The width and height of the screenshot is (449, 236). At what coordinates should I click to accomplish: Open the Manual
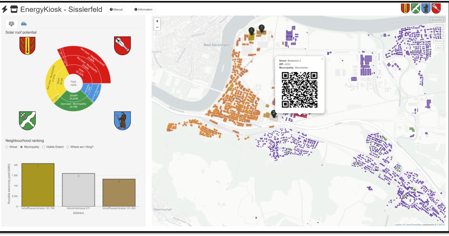pos(116,9)
